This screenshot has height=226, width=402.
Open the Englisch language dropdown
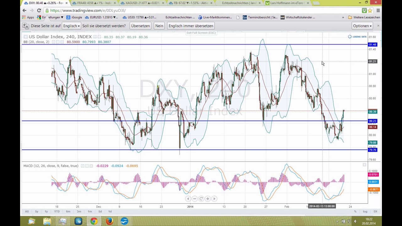71,26
